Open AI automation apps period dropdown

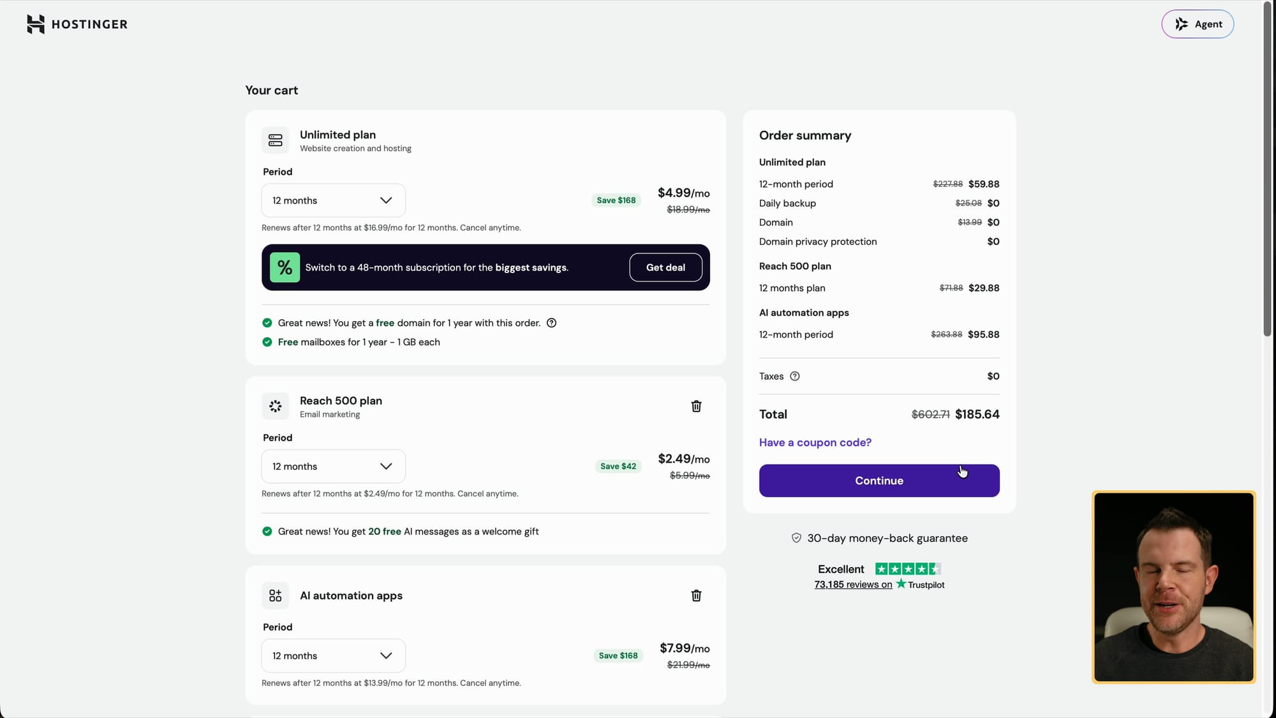(x=333, y=655)
